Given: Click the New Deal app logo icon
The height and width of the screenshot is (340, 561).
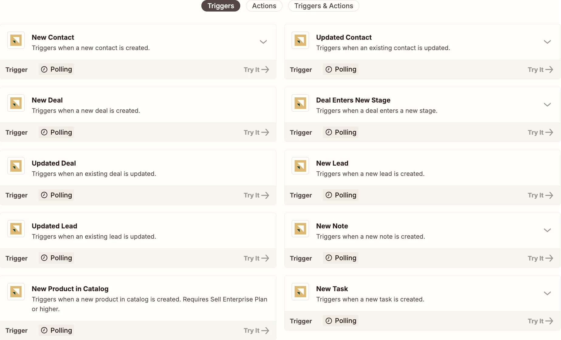Looking at the screenshot, I should tap(16, 103).
